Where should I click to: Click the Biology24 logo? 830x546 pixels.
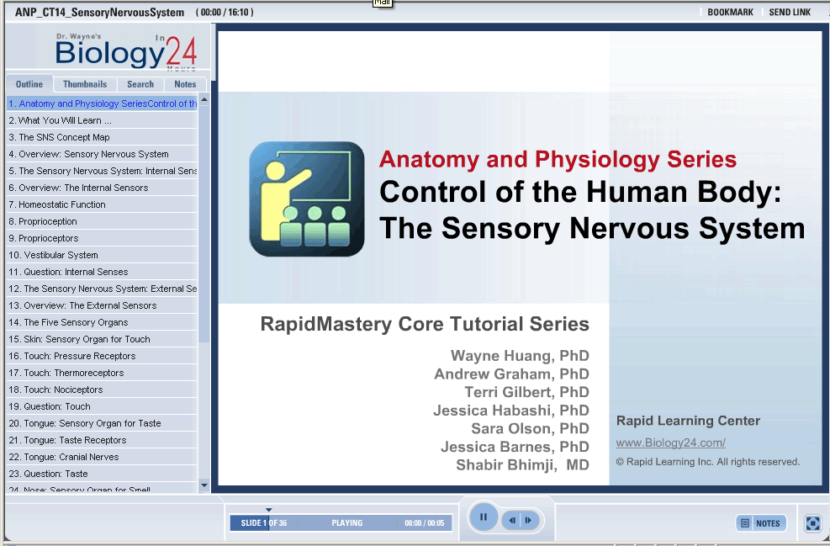[x=126, y=52]
